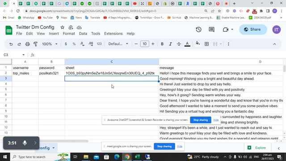Star the Twitter Dm Config document

[x=62, y=27]
